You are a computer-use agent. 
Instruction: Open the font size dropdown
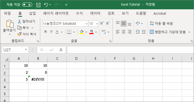pos(97,23)
